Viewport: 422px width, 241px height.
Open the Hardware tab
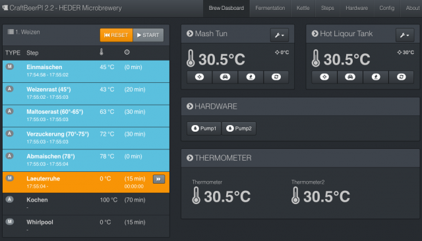click(357, 8)
